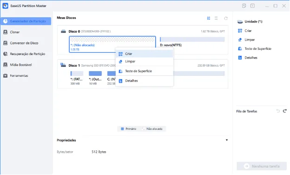290x175 pixels.
Task: Switch to the list view icon
Action: pos(216,18)
